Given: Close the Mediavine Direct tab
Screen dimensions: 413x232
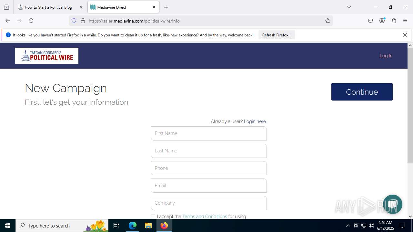Looking at the screenshot, I should pyautogui.click(x=154, y=7).
